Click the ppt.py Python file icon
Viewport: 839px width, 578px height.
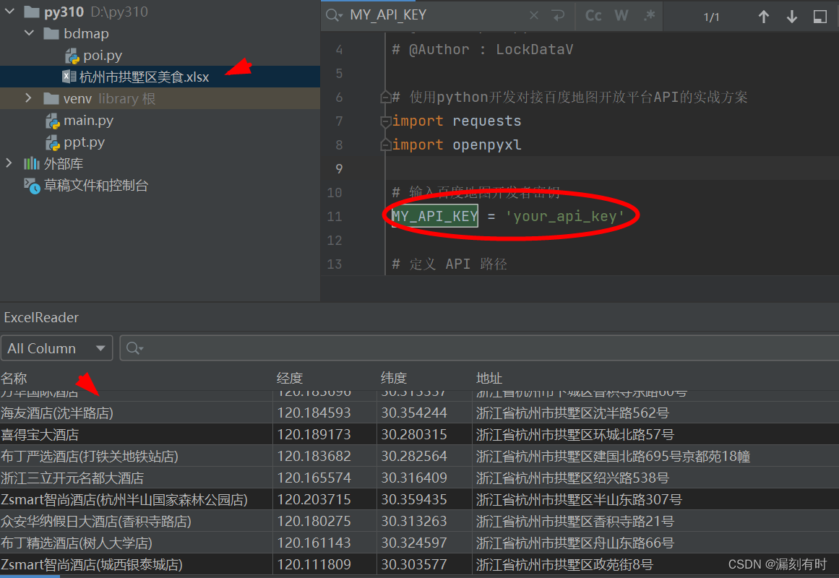53,143
